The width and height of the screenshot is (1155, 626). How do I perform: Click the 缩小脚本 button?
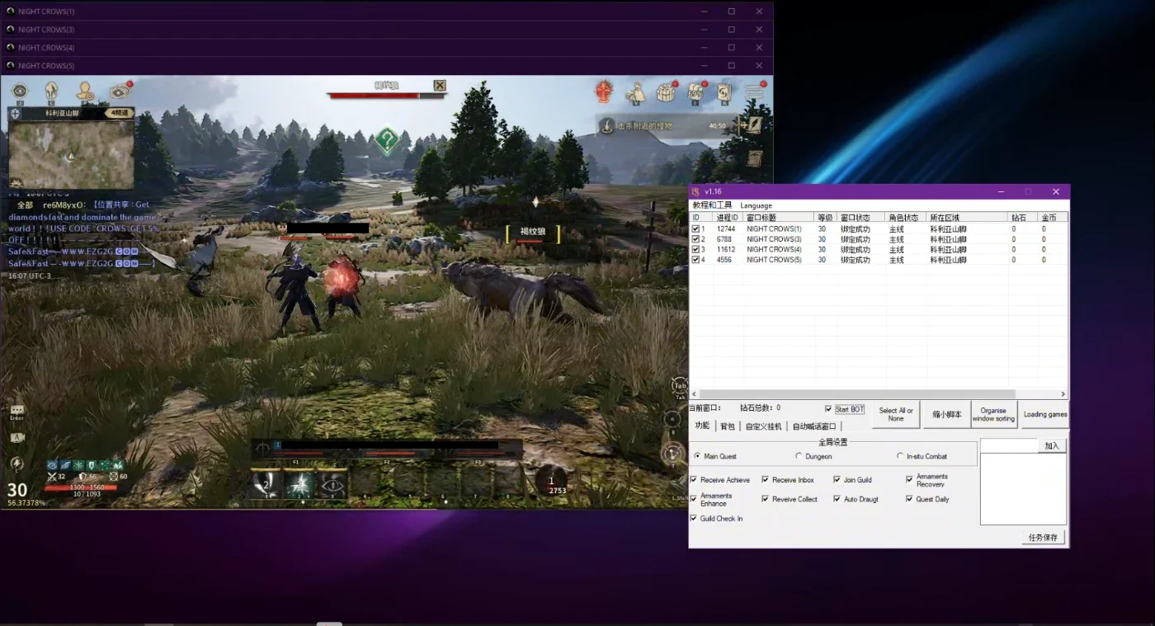point(946,414)
